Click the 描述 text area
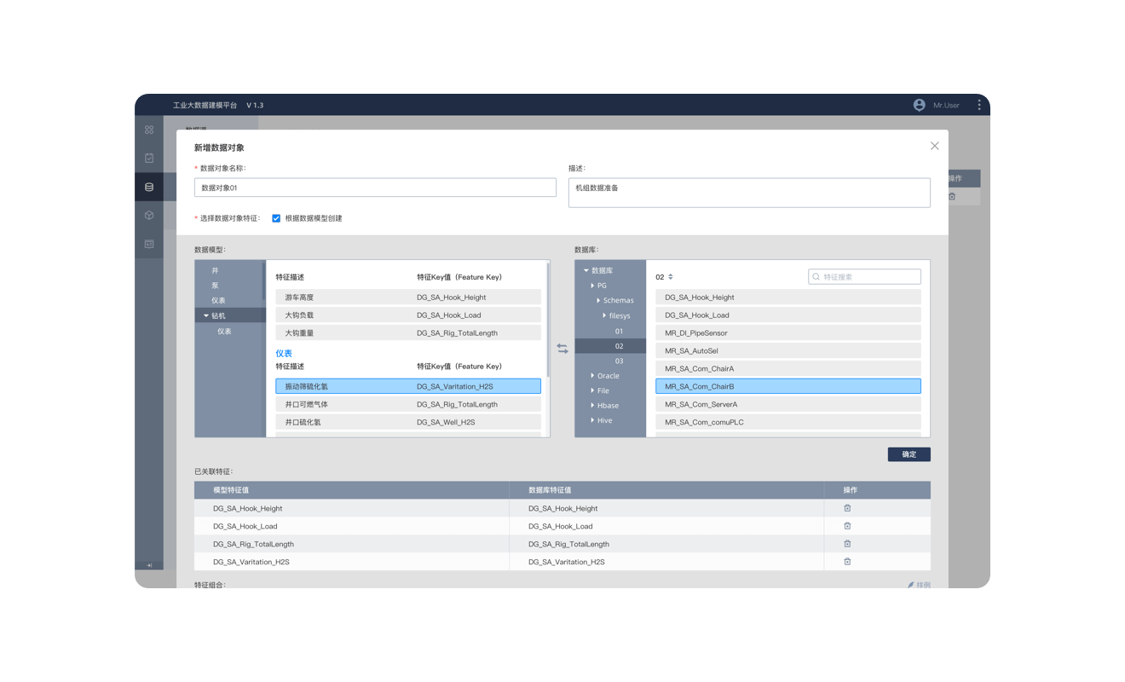The image size is (1125, 682). (x=749, y=193)
